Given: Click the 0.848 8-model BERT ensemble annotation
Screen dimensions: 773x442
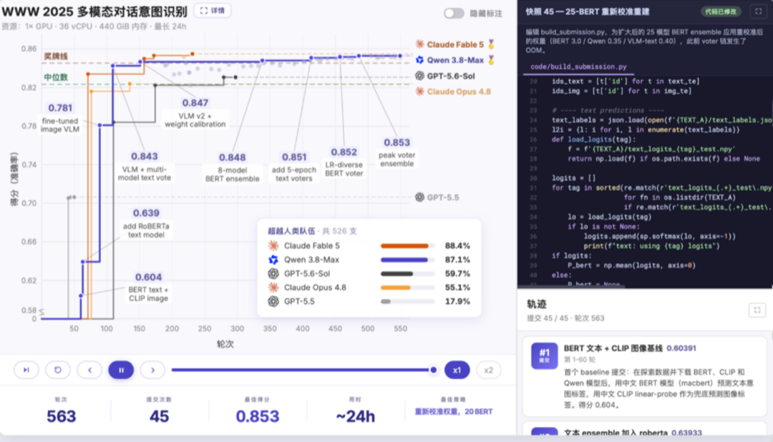Looking at the screenshot, I should coord(232,167).
